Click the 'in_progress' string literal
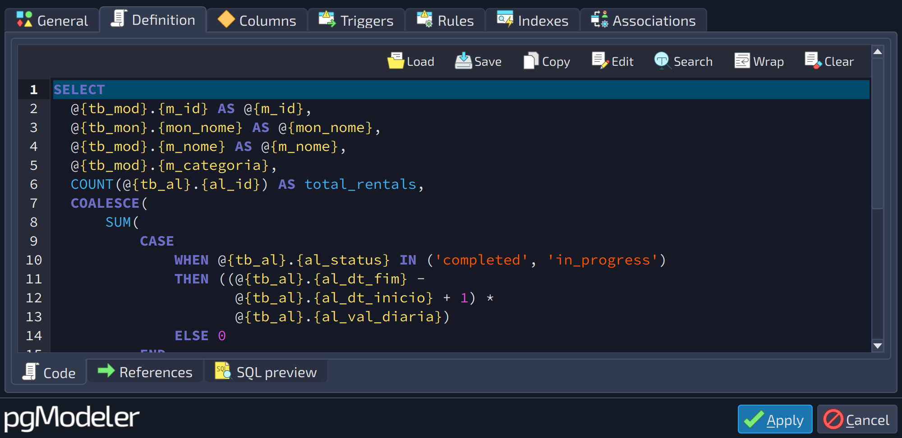Viewport: 902px width, 438px height. (x=603, y=260)
